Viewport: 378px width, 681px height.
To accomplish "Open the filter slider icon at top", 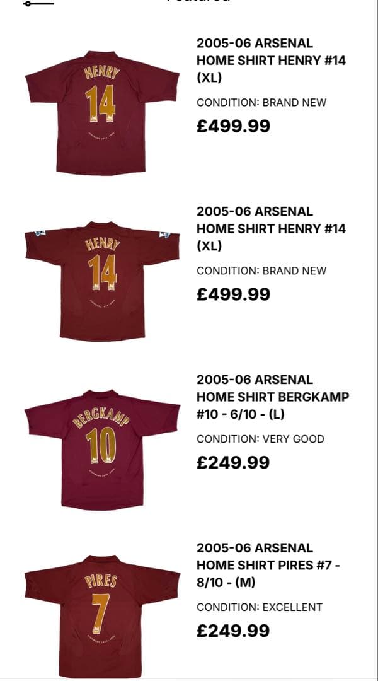I will point(38,3).
